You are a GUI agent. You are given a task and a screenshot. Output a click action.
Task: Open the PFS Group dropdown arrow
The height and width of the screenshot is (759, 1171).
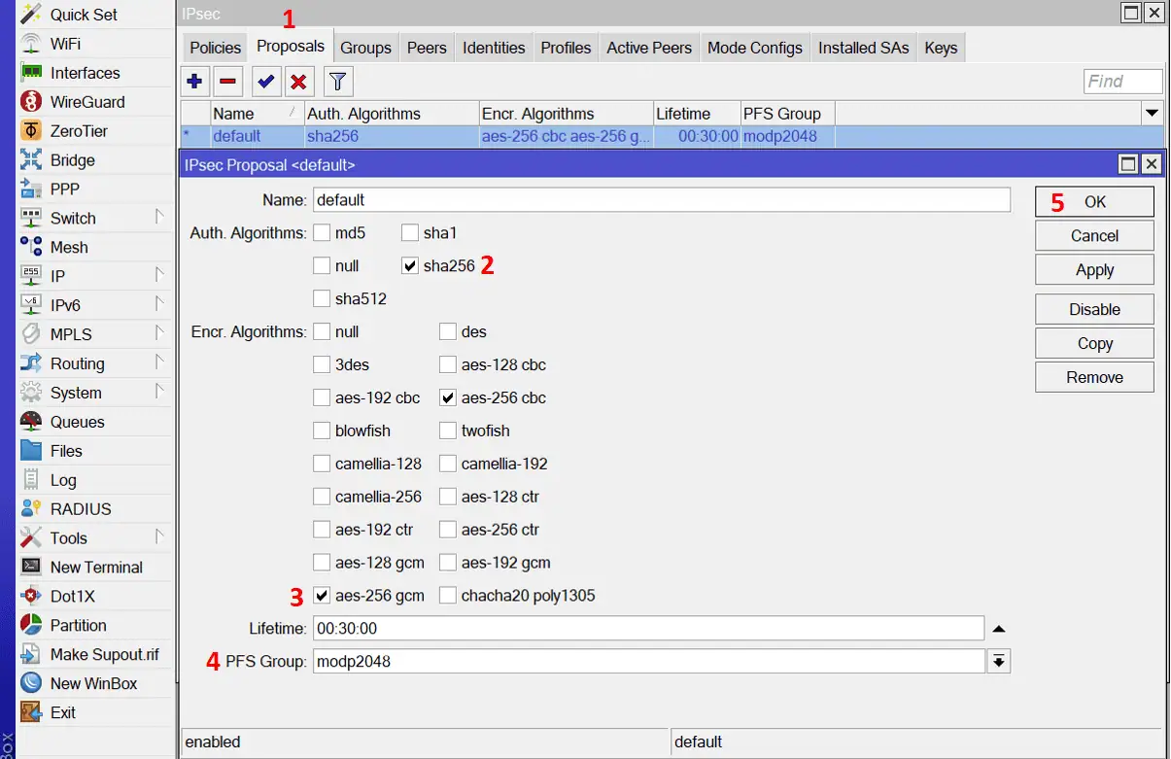[998, 662]
